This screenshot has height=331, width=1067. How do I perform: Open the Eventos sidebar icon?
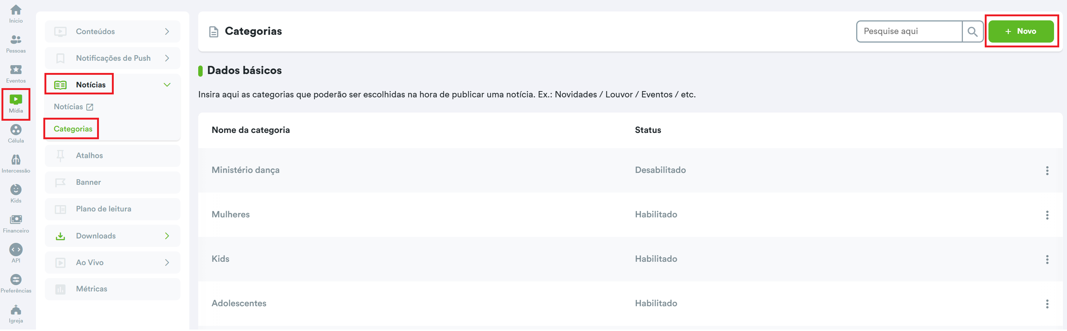pyautogui.click(x=16, y=74)
